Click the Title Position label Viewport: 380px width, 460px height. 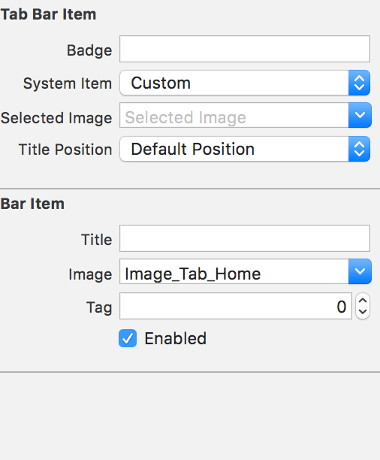coord(65,150)
